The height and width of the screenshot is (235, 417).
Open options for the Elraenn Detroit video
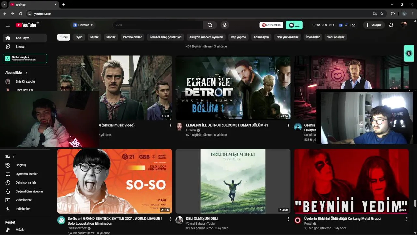[x=288, y=125]
